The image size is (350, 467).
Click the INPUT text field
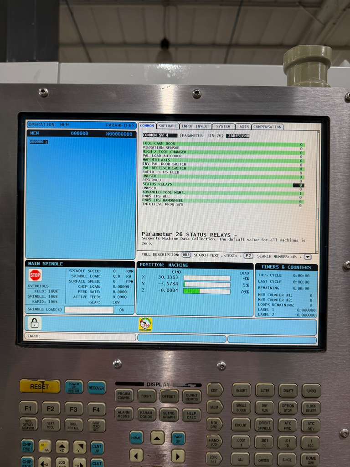point(80,337)
